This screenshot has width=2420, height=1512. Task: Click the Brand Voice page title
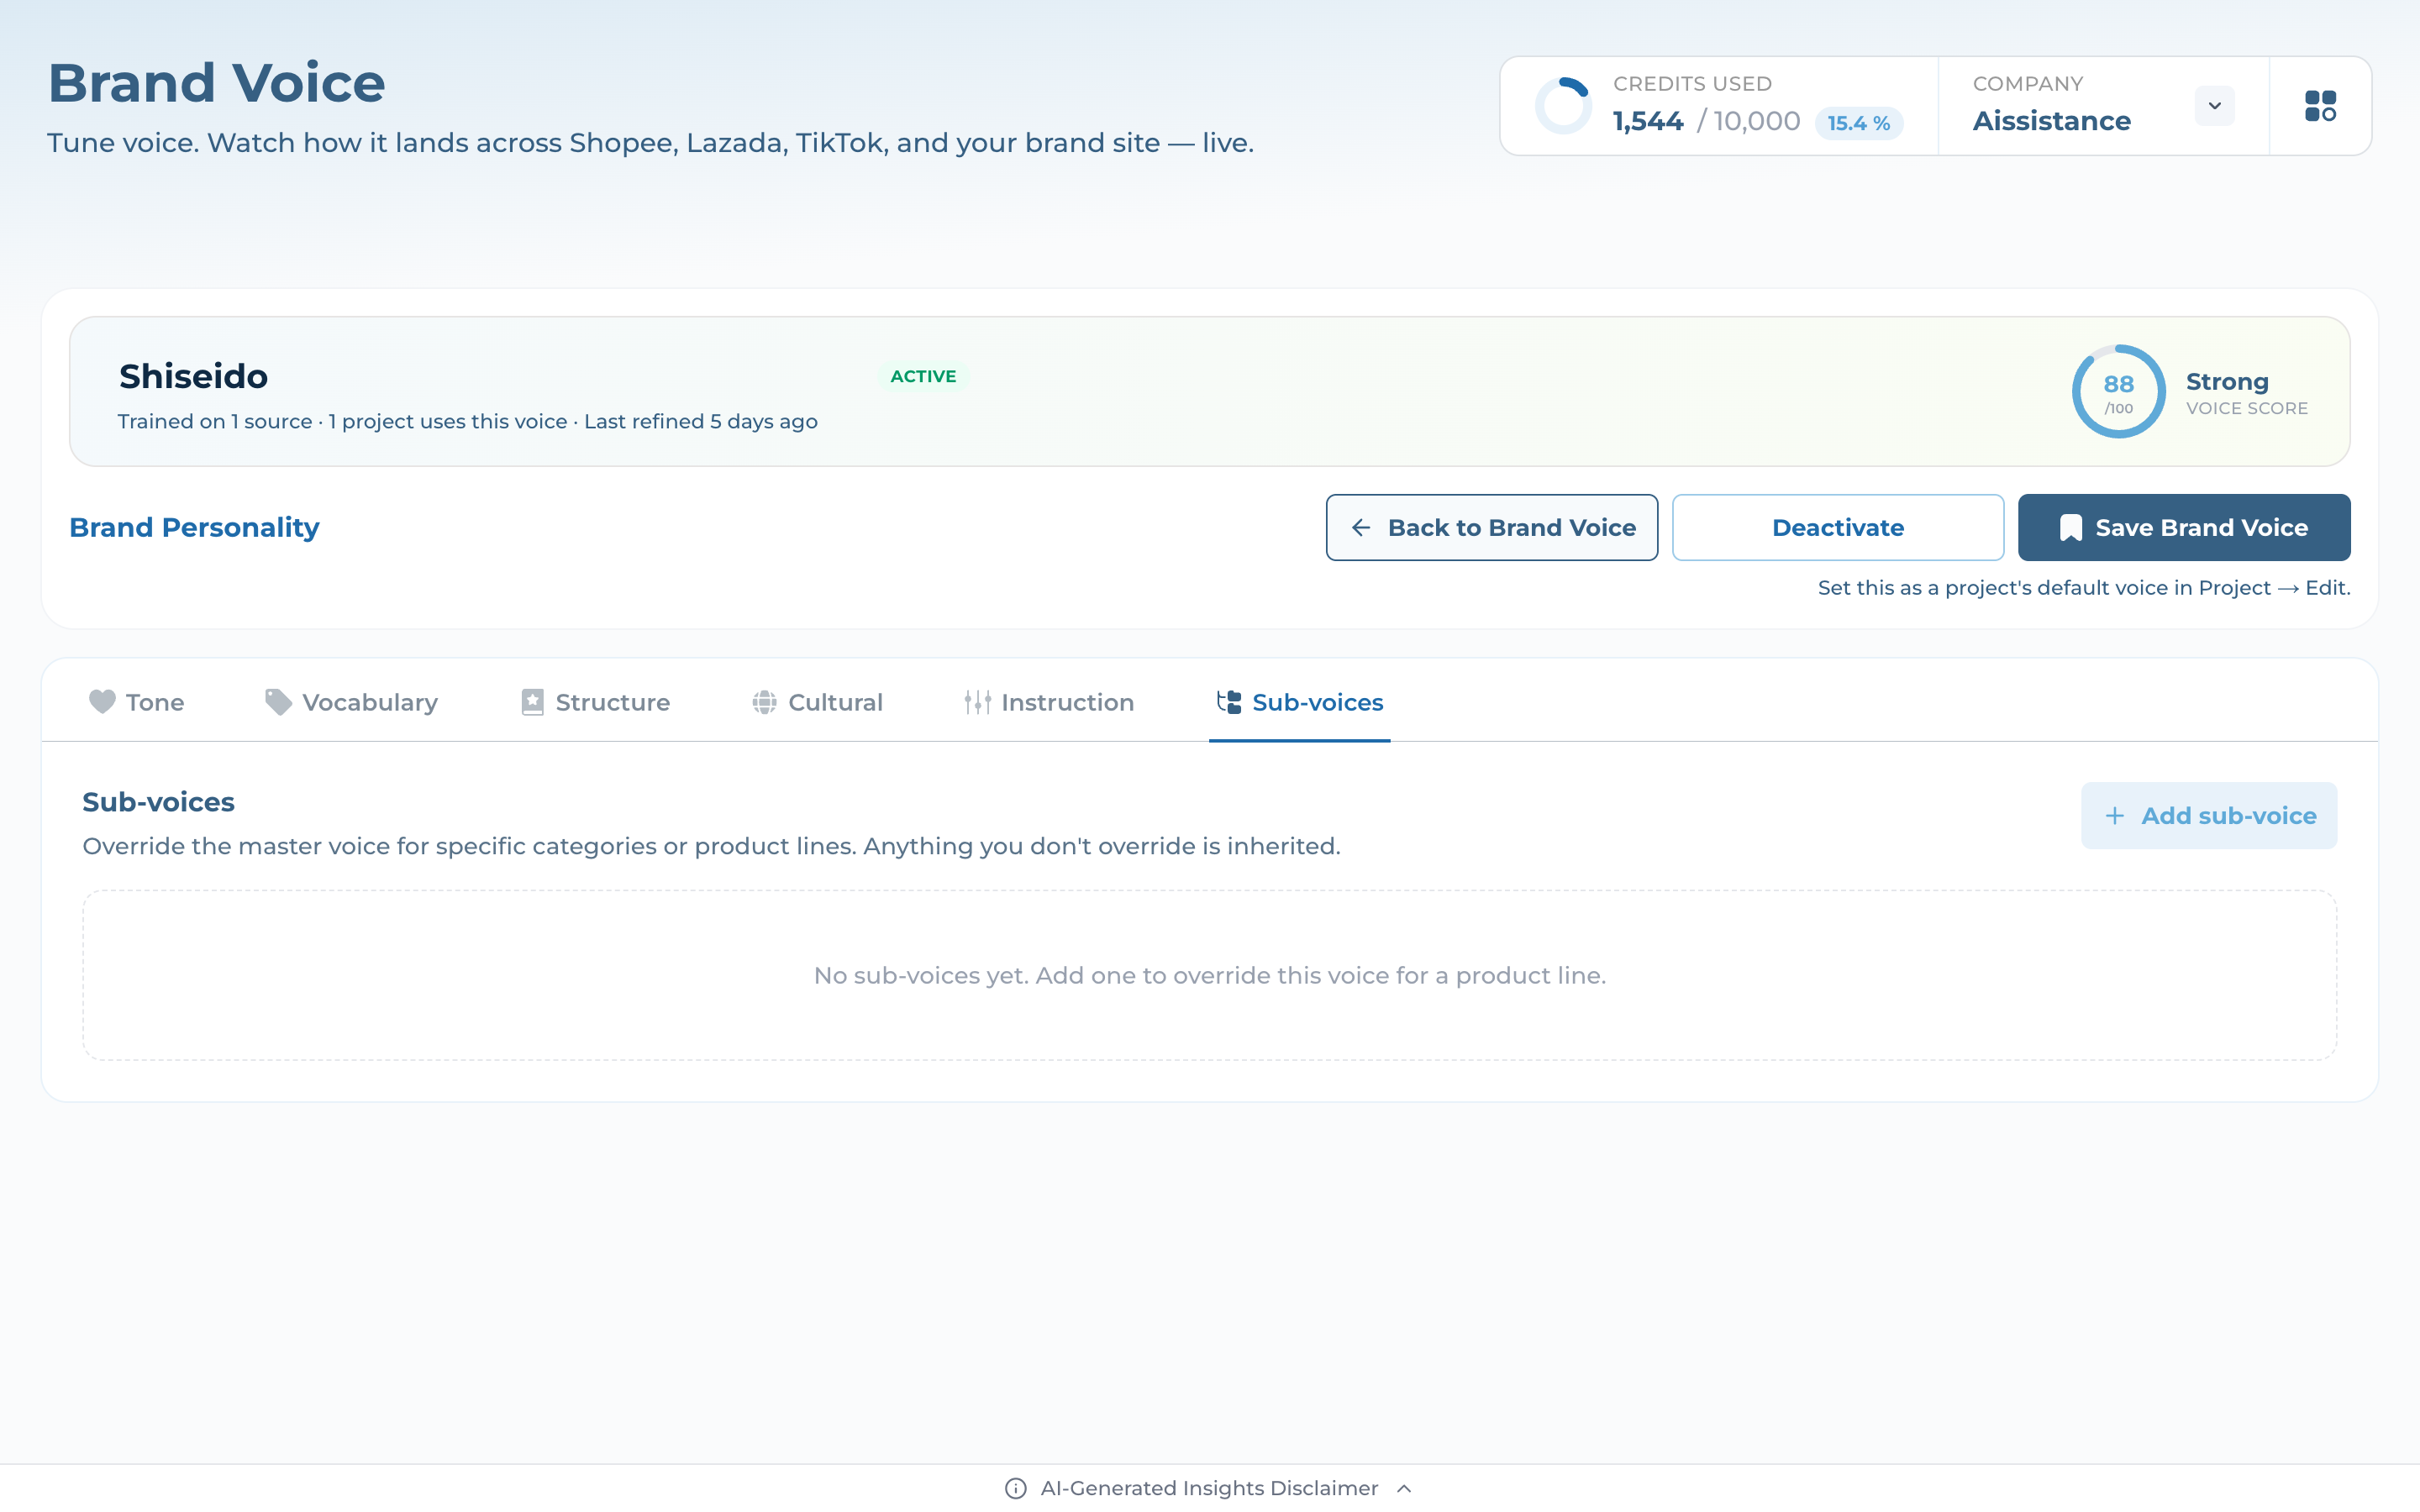point(216,82)
